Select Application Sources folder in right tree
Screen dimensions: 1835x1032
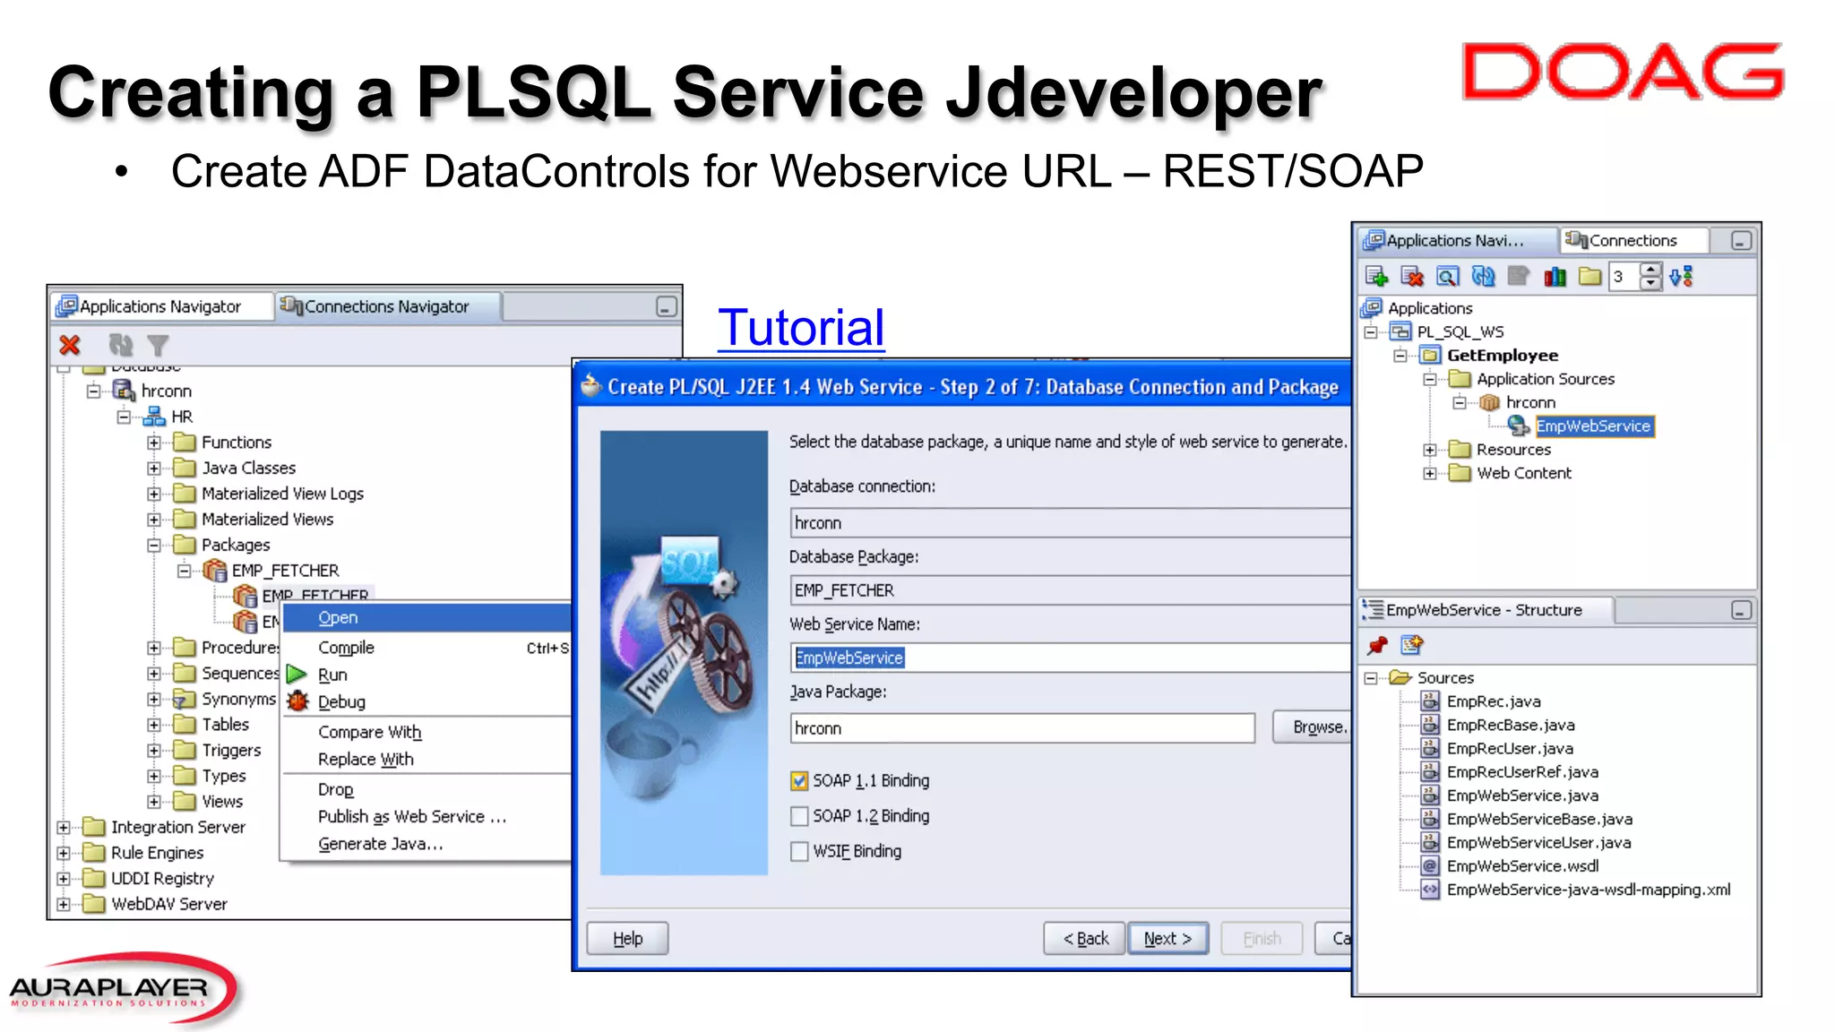pos(1546,379)
